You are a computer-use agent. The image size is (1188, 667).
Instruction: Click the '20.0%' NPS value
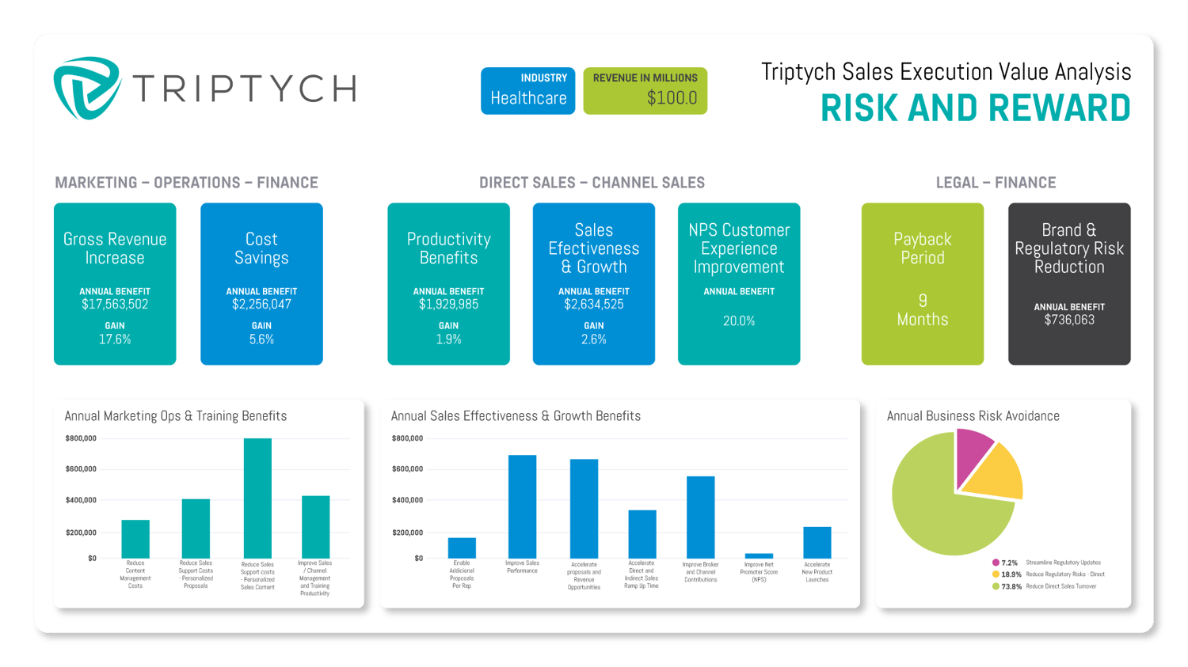pos(739,321)
